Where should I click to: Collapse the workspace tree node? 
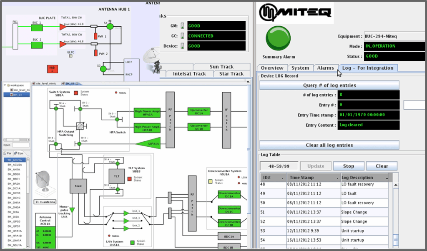point(5,85)
